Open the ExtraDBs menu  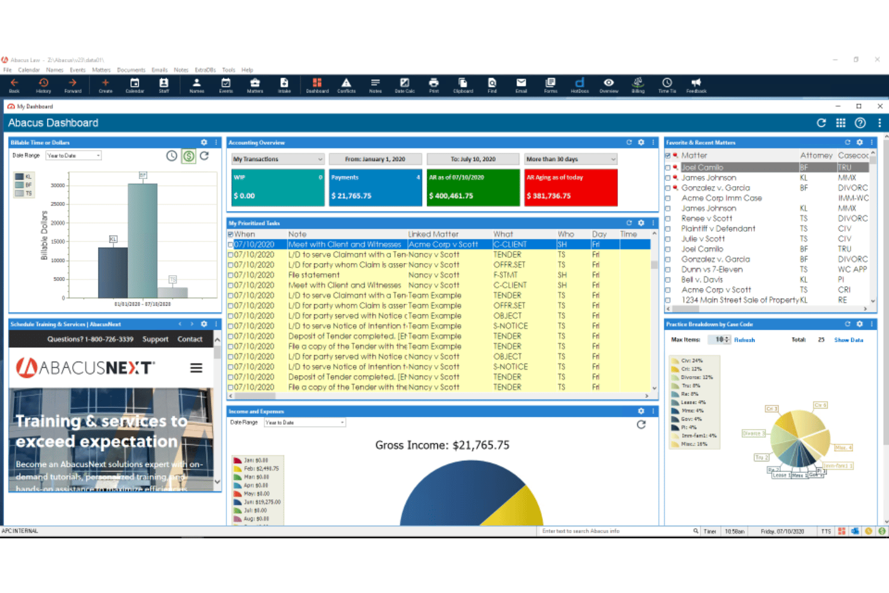(x=205, y=70)
